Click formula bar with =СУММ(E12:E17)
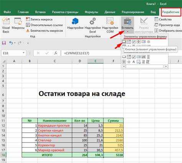 click(91, 53)
